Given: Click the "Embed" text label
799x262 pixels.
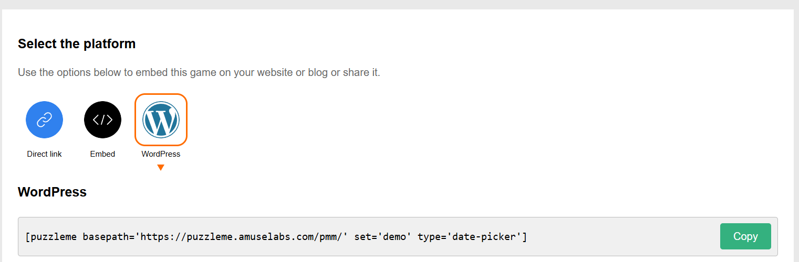Looking at the screenshot, I should click(x=102, y=154).
